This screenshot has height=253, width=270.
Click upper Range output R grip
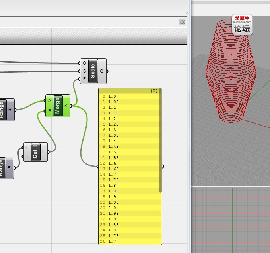coord(16,110)
